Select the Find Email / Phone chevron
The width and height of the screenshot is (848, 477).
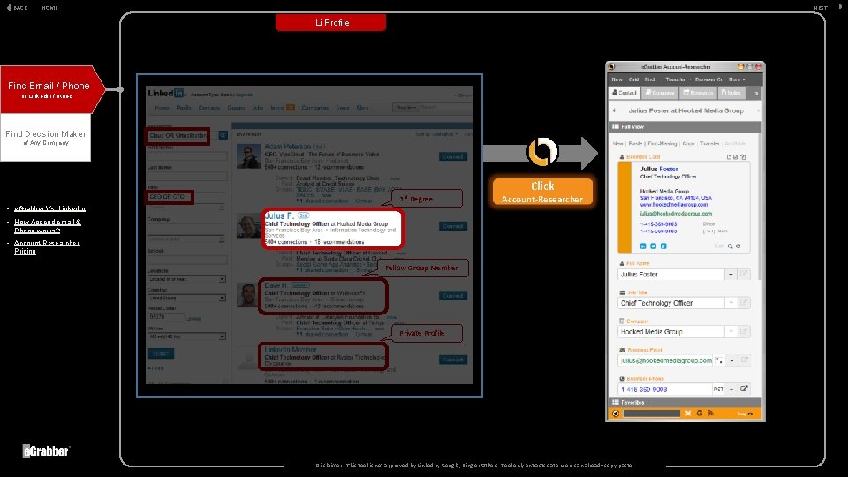pyautogui.click(x=52, y=89)
